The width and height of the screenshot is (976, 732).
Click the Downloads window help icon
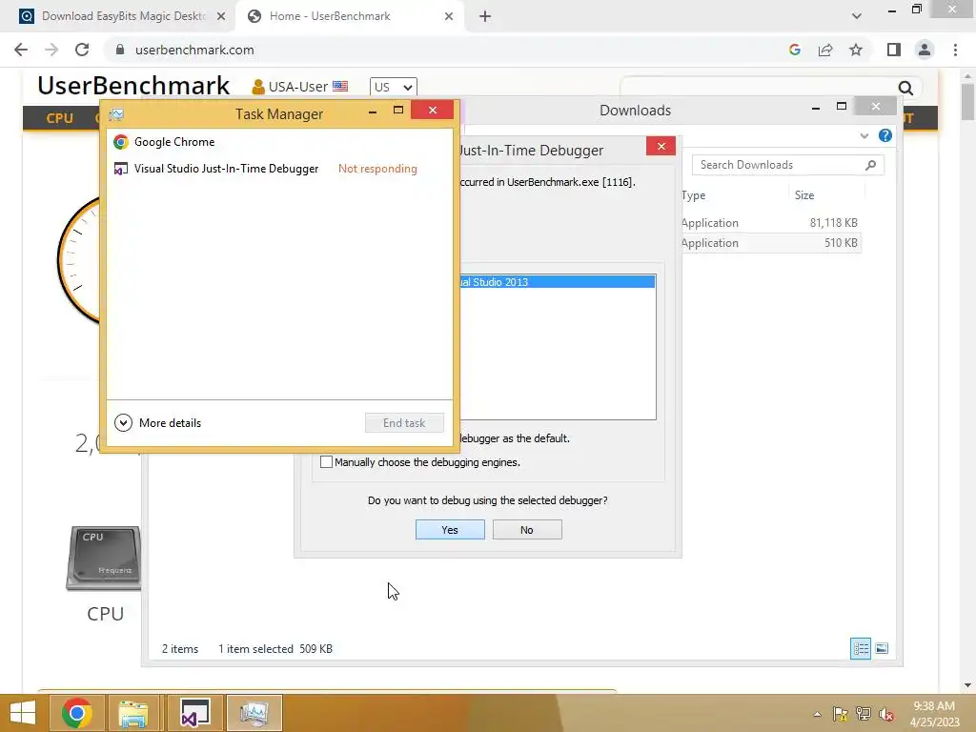tap(885, 135)
